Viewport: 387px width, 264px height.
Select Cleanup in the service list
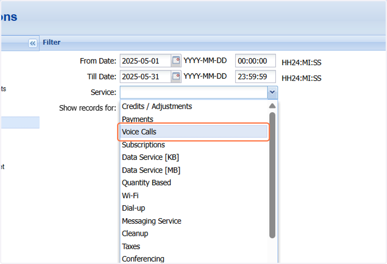(x=194, y=233)
